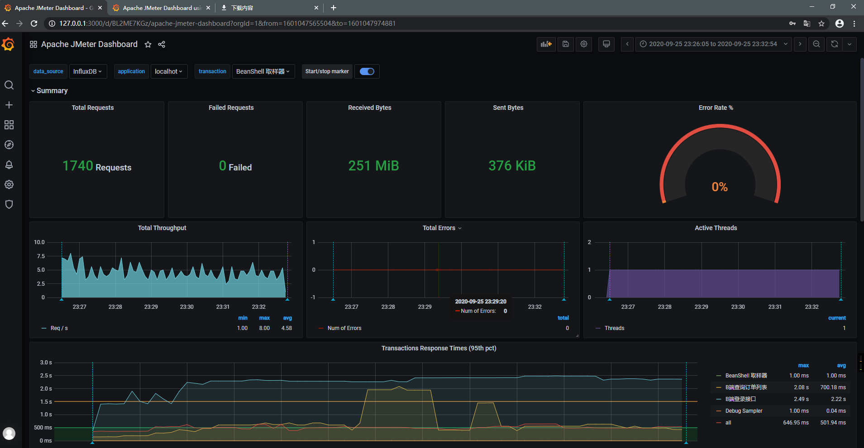Open a new browser tab
The image size is (864, 448).
click(334, 8)
